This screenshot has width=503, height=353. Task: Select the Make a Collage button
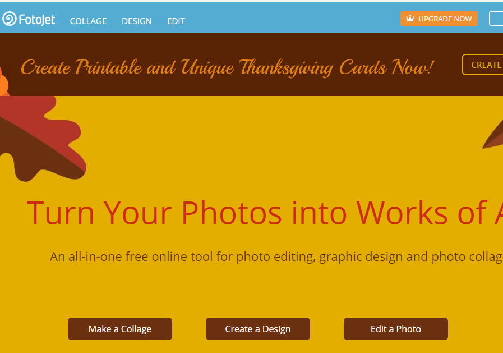pos(120,329)
